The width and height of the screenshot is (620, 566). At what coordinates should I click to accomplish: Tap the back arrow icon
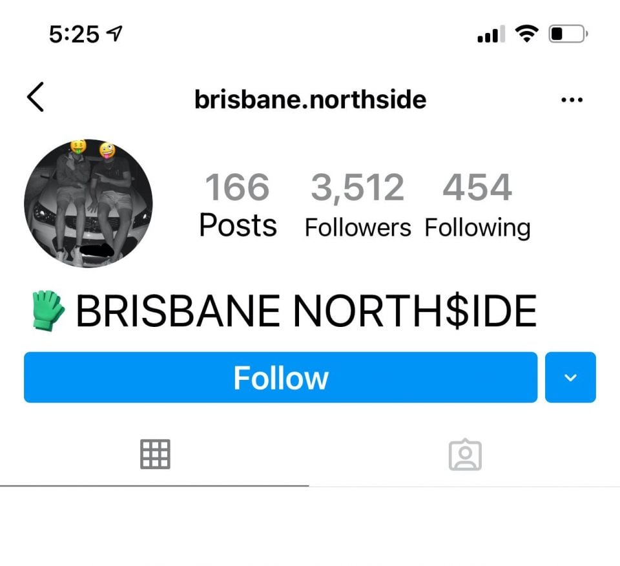pyautogui.click(x=35, y=98)
